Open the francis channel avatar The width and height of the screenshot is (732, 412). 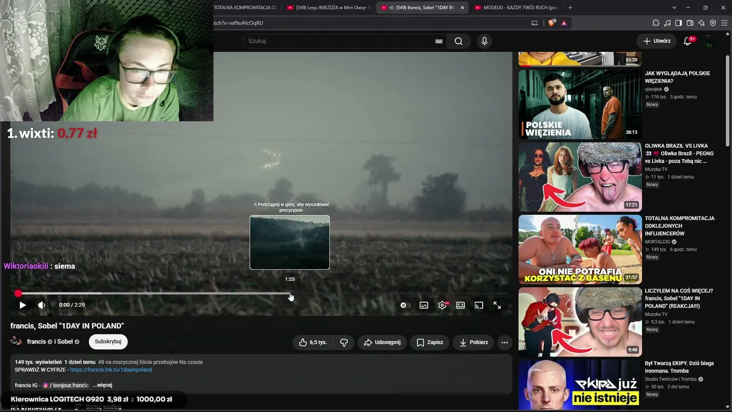(x=17, y=342)
